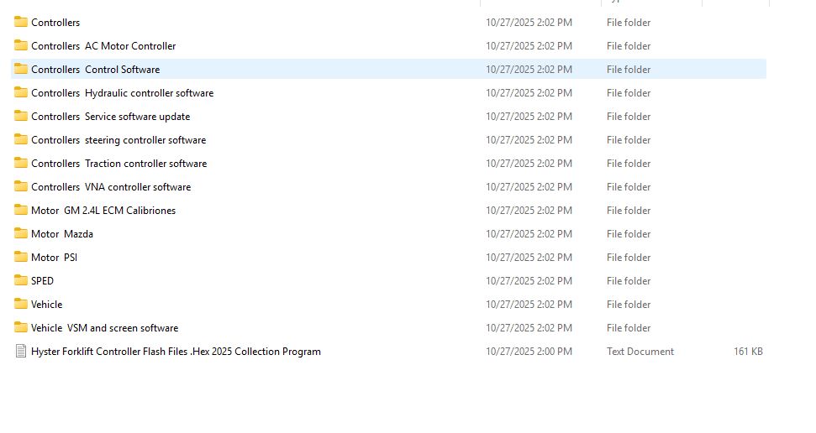Click folder icon for Service software update
816x433 pixels.
[x=21, y=116]
